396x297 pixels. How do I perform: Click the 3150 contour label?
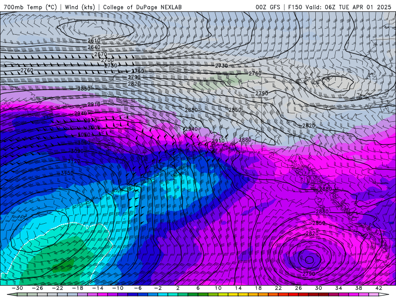[67, 173]
